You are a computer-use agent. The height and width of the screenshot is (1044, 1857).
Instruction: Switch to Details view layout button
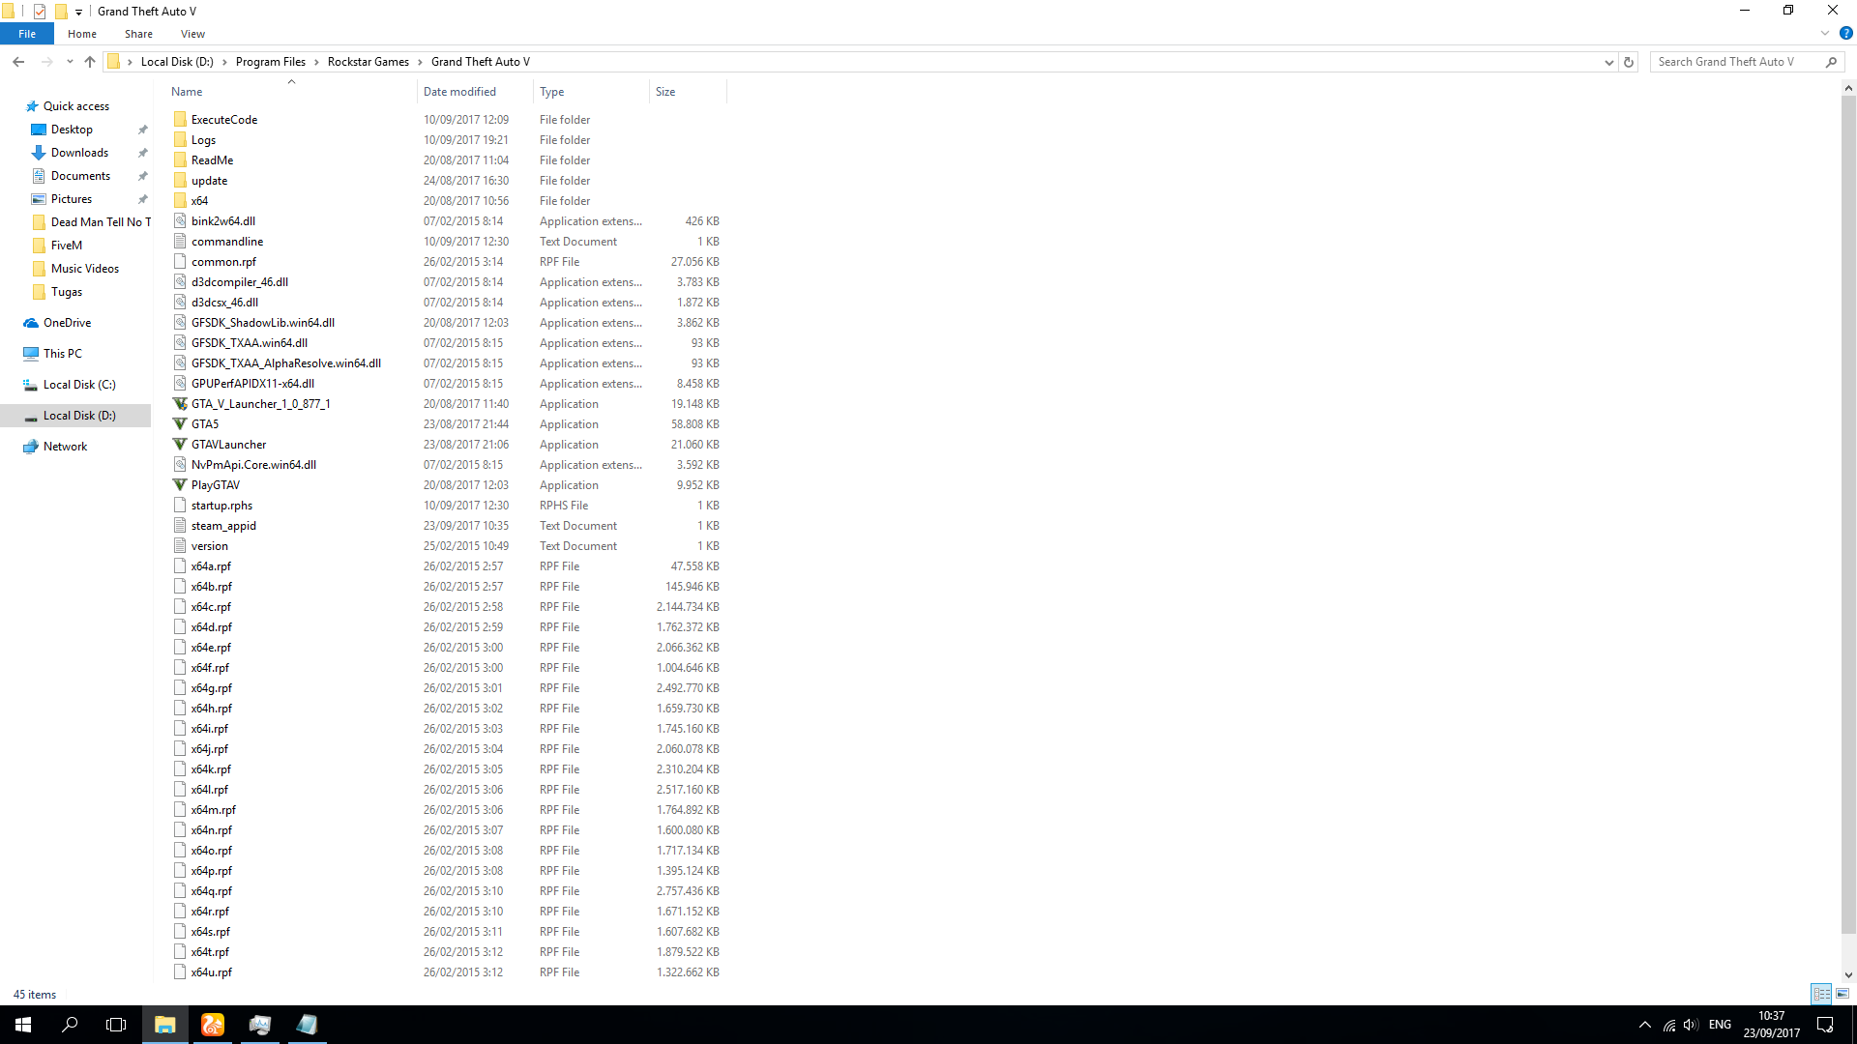click(x=1821, y=994)
